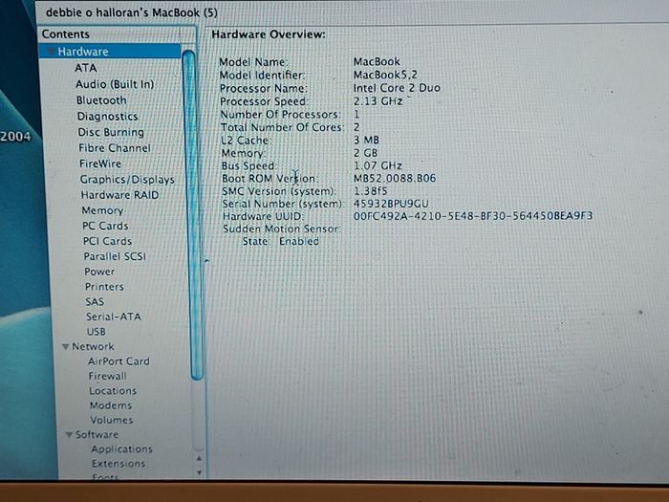Viewport: 669px width, 502px height.
Task: Click the sidebar scrollbar thumb
Action: coord(191,215)
